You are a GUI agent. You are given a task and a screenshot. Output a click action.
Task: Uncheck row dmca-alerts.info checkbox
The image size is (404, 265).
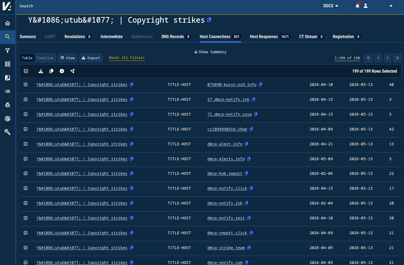(x=26, y=159)
